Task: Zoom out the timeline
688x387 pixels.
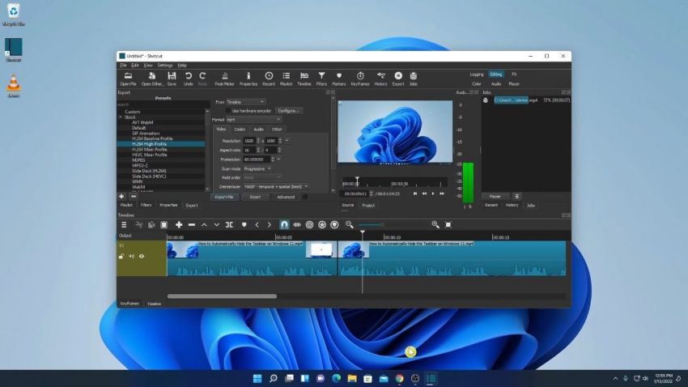Action: (350, 224)
